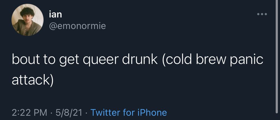Click the separator dot before "Twitter for iPhone"
This screenshot has height=120, width=280.
coord(87,113)
